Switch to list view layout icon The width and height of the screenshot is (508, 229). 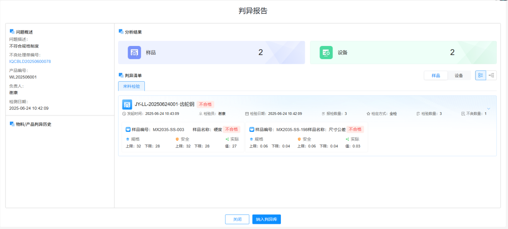click(x=480, y=76)
